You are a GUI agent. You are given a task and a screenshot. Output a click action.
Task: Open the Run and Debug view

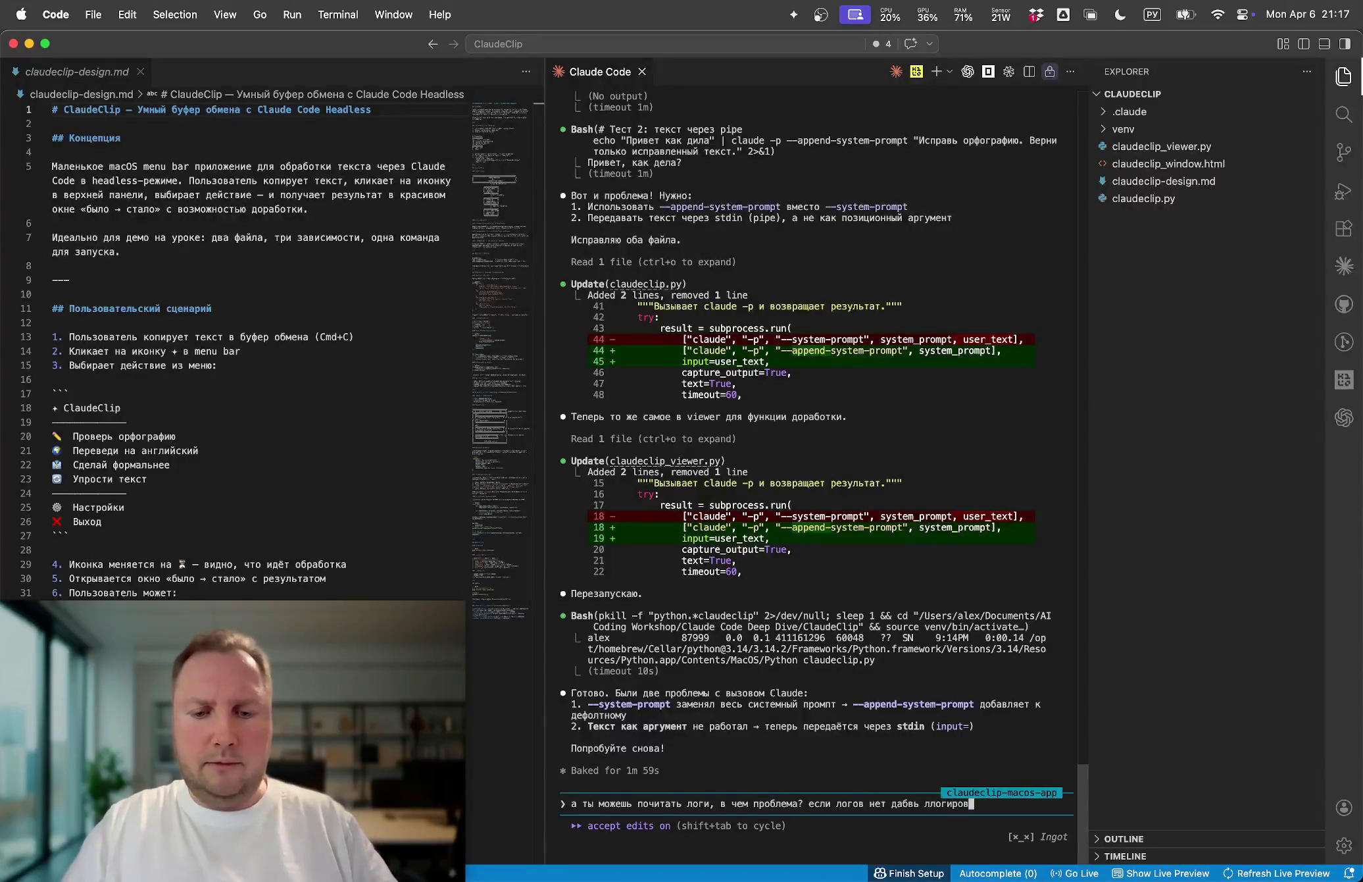pos(1343,191)
